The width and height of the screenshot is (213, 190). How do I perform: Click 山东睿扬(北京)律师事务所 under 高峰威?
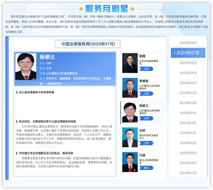point(149,87)
